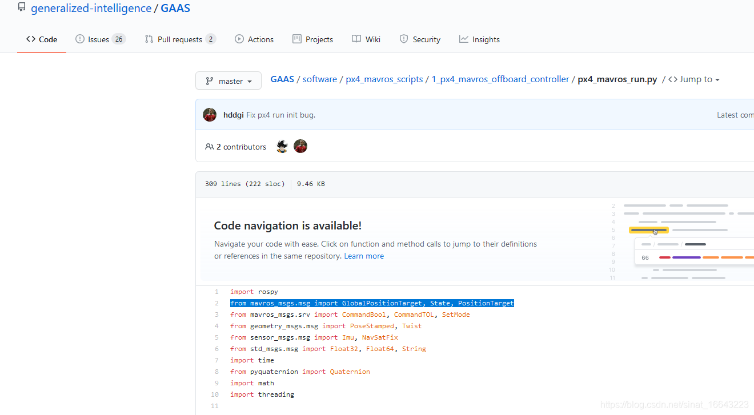
Task: Select line number 2 in code
Action: click(216, 303)
